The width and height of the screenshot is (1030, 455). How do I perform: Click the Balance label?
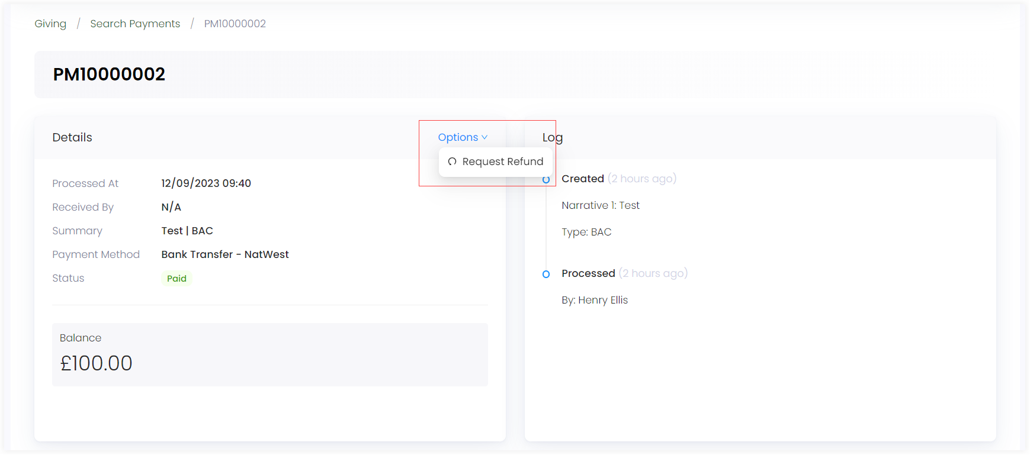pyautogui.click(x=81, y=338)
